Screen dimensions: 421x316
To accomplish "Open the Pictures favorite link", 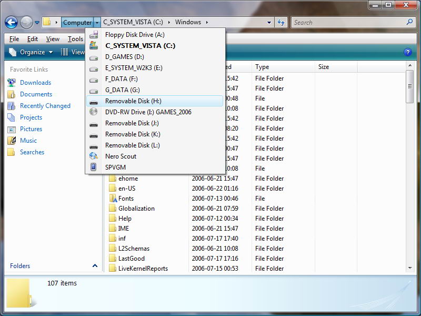I will (31, 129).
